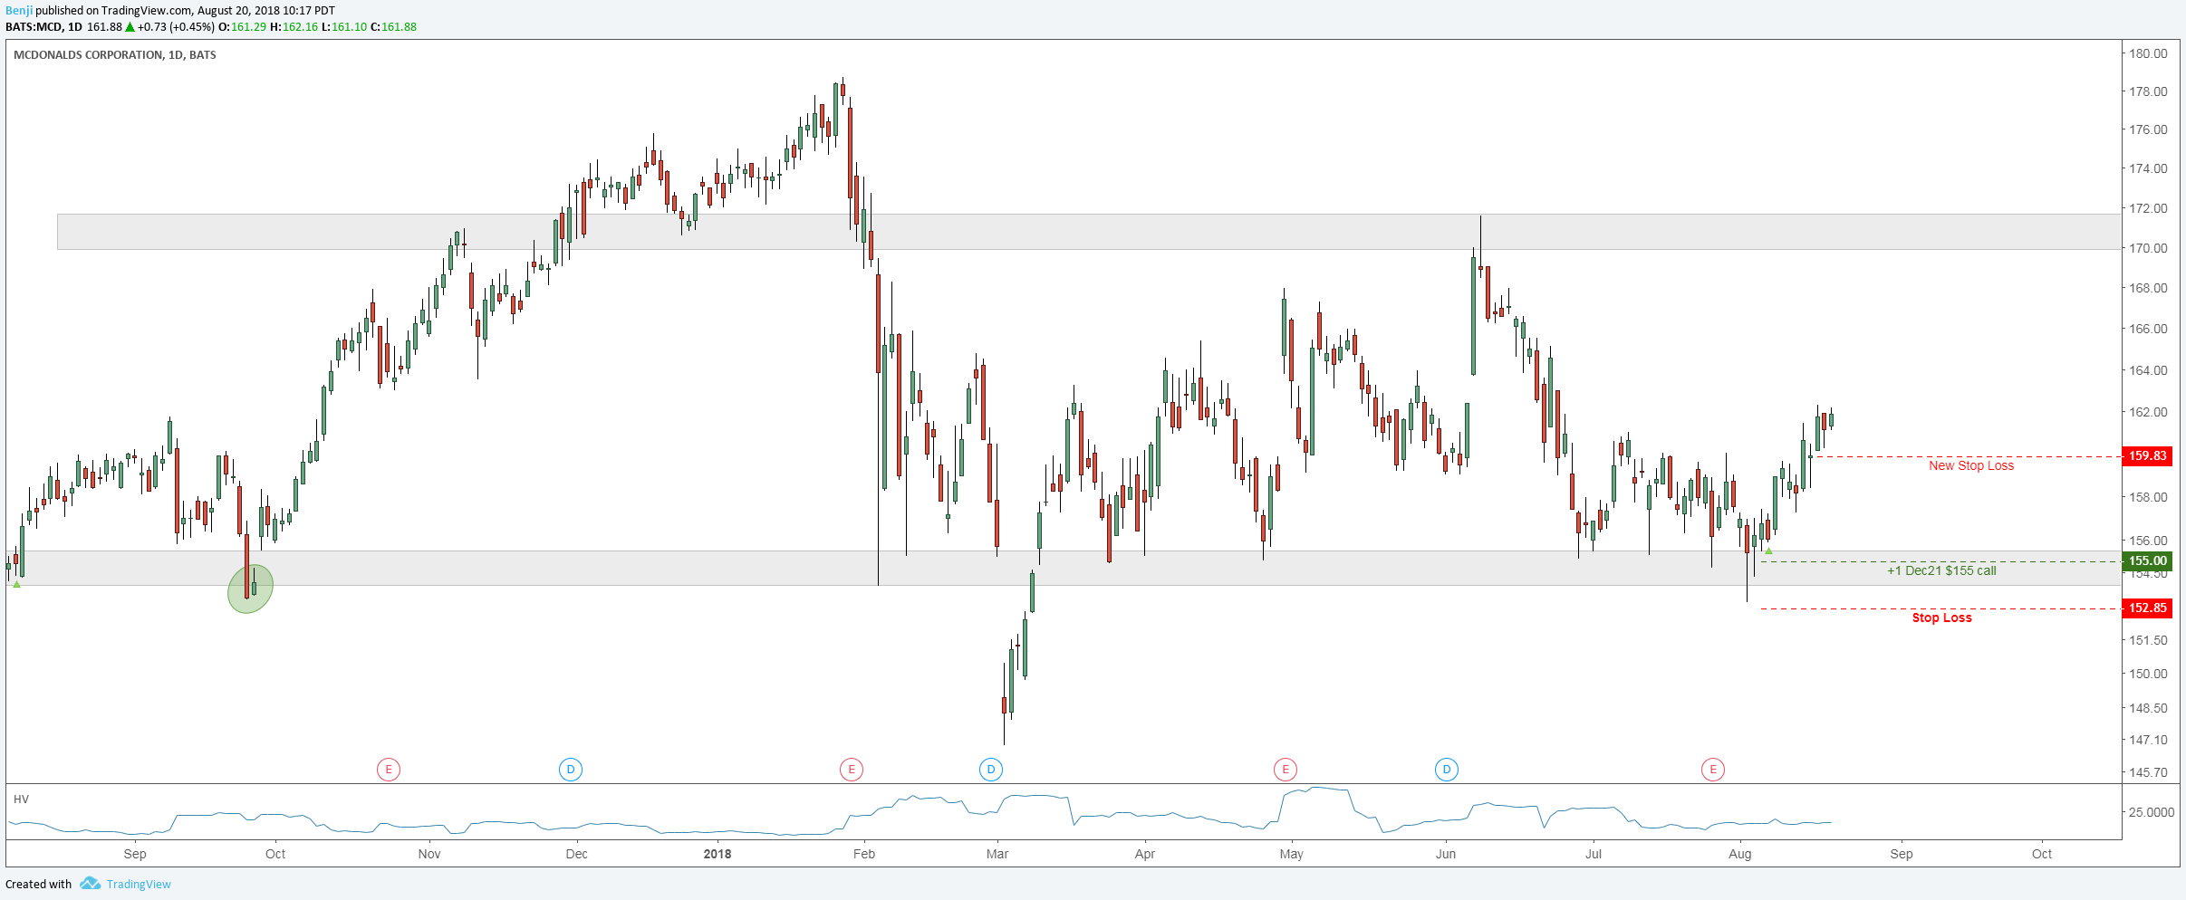Click the 'BATS:MCD, 1D' symbol text in header
This screenshot has width=2186, height=900.
[43, 27]
